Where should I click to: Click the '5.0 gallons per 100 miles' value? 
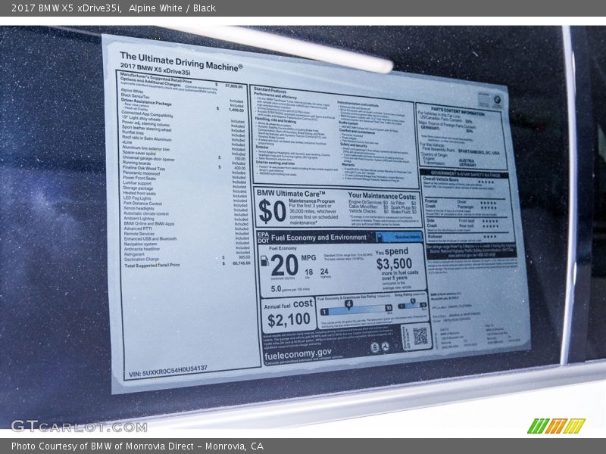tap(290, 289)
